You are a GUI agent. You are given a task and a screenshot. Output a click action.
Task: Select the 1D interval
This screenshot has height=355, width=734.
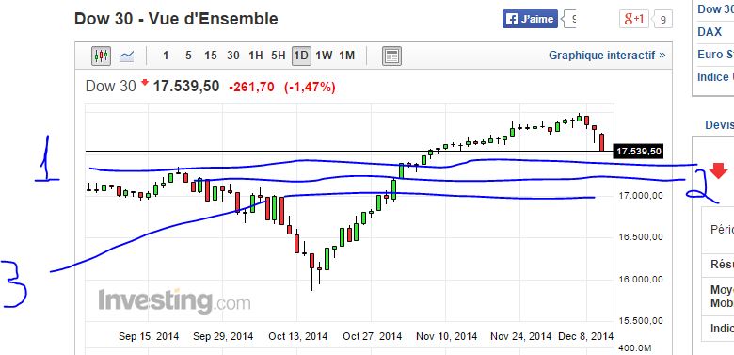[x=301, y=56]
